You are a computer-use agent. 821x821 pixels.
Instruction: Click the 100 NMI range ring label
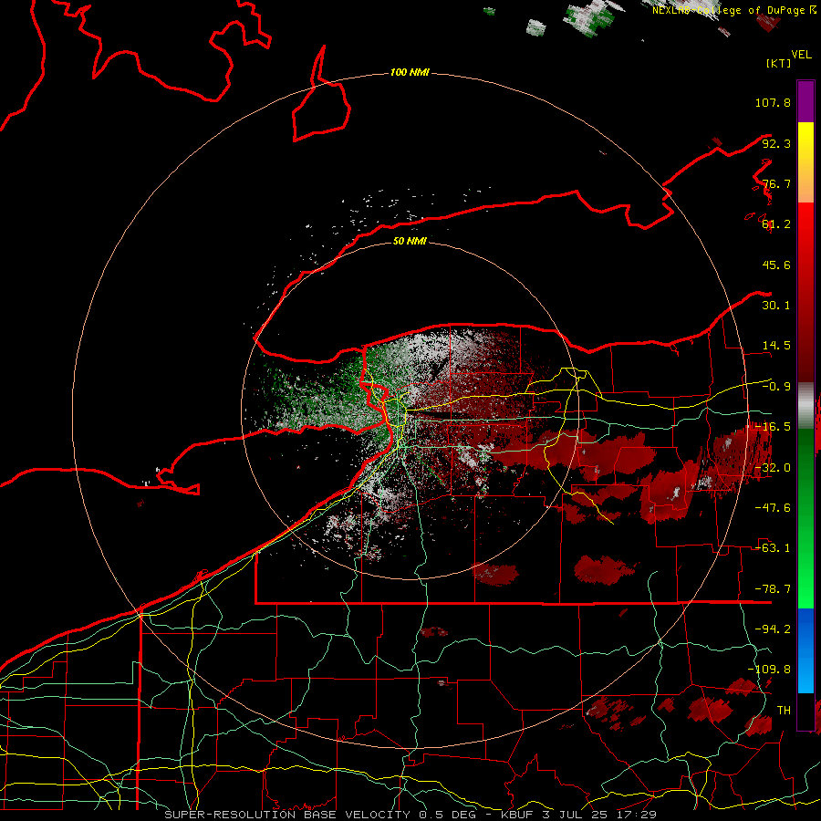pyautogui.click(x=410, y=72)
